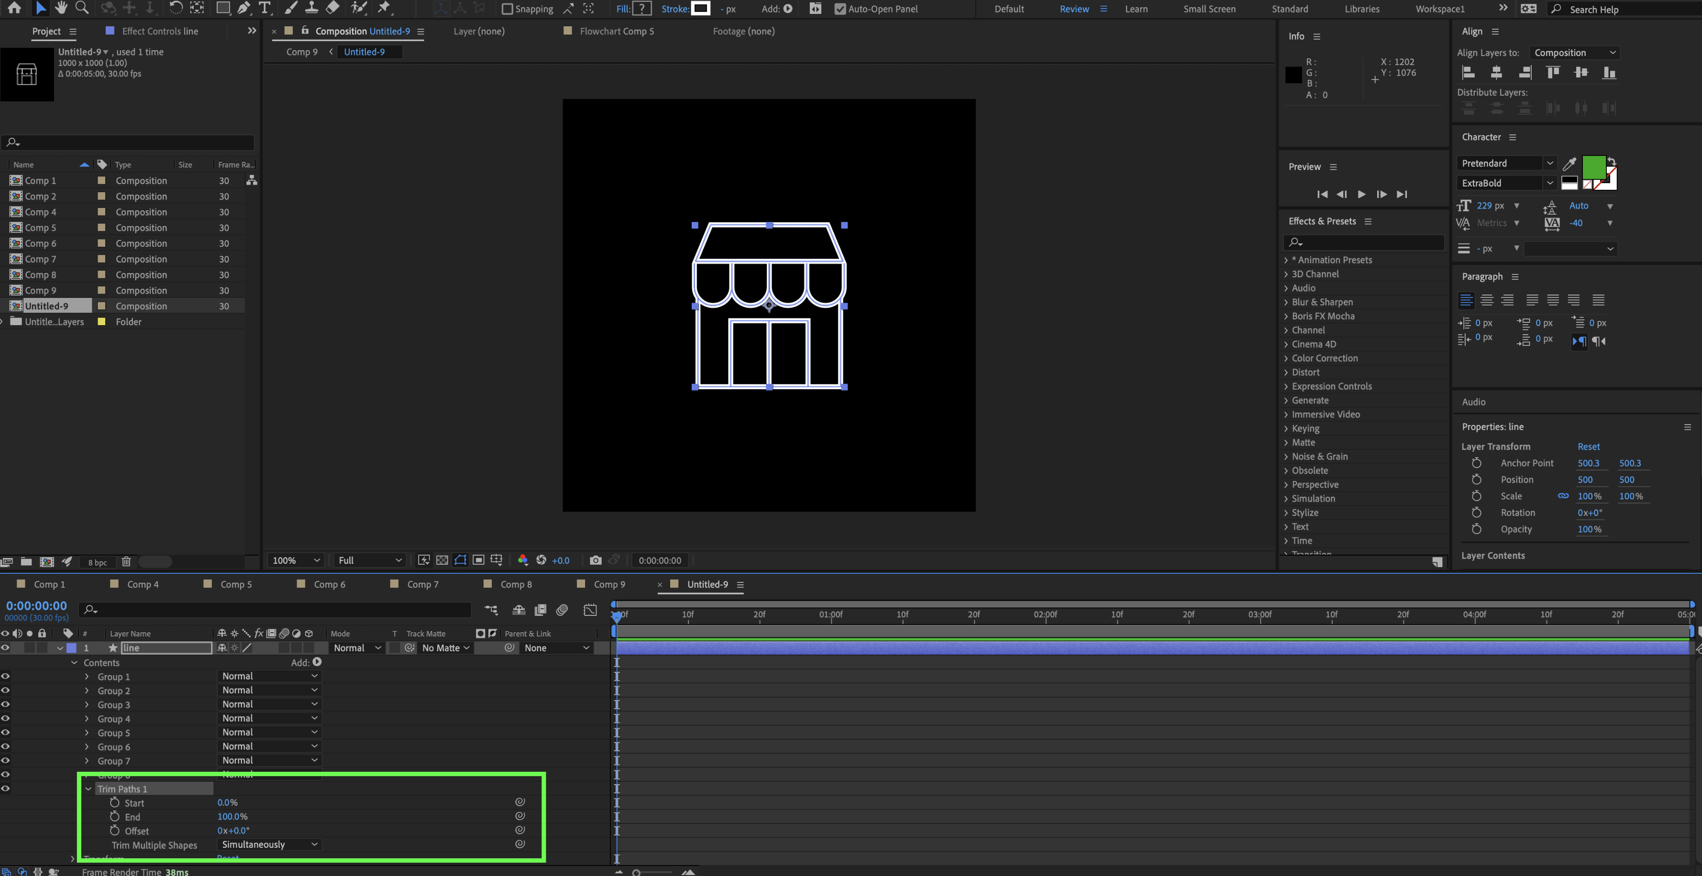Click the Start property stopwatch
Image resolution: width=1702 pixels, height=876 pixels.
(x=114, y=802)
